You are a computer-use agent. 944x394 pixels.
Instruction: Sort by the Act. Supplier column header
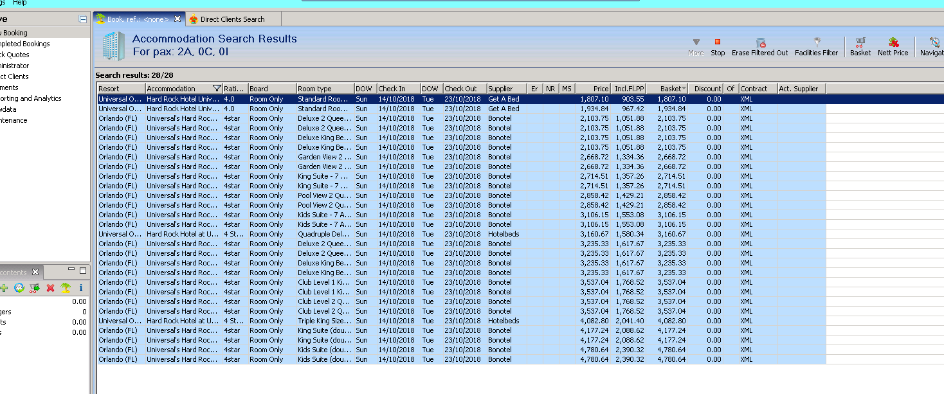[x=801, y=89]
